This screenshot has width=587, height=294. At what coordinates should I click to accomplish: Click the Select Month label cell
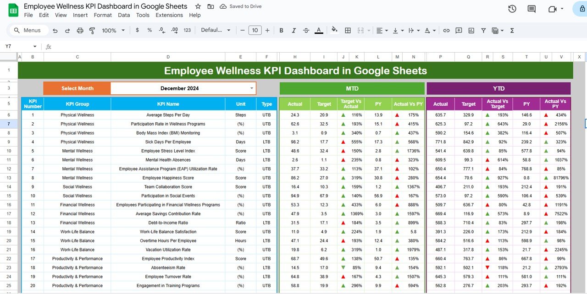[x=77, y=88]
